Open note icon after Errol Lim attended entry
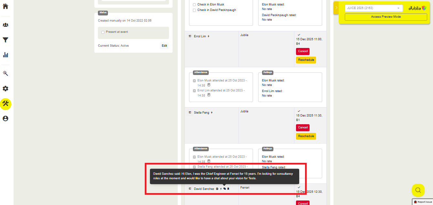 [x=209, y=95]
